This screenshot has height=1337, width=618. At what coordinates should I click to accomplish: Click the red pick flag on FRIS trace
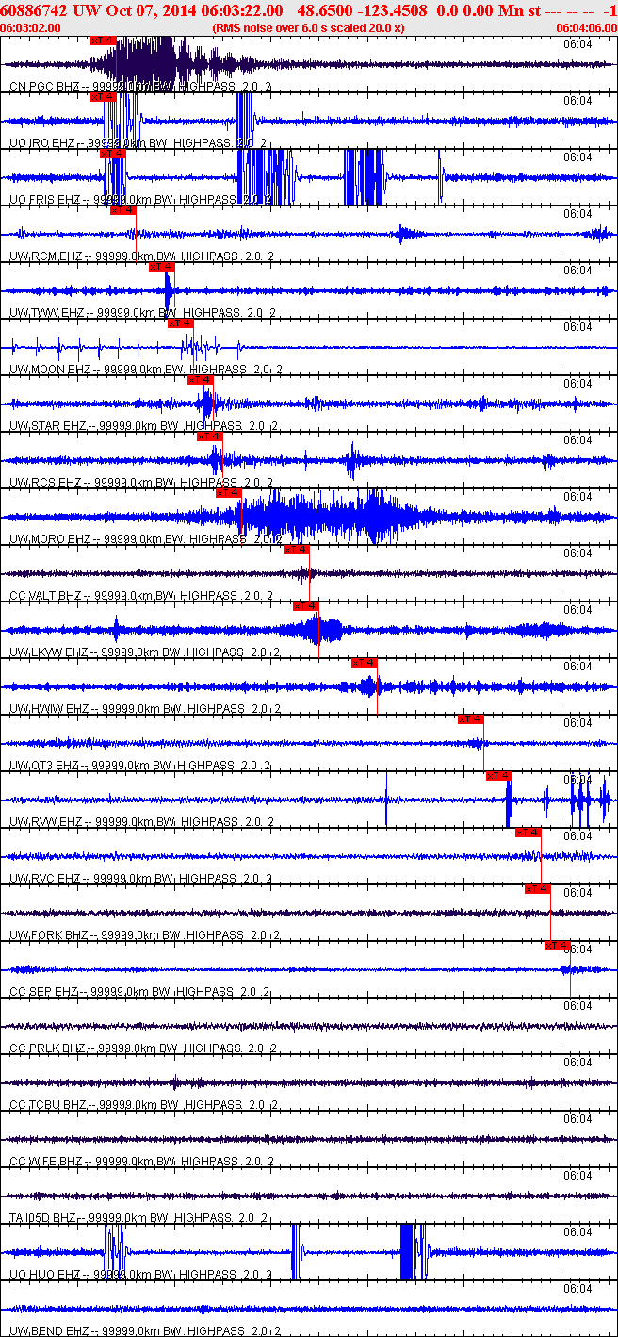[x=113, y=154]
